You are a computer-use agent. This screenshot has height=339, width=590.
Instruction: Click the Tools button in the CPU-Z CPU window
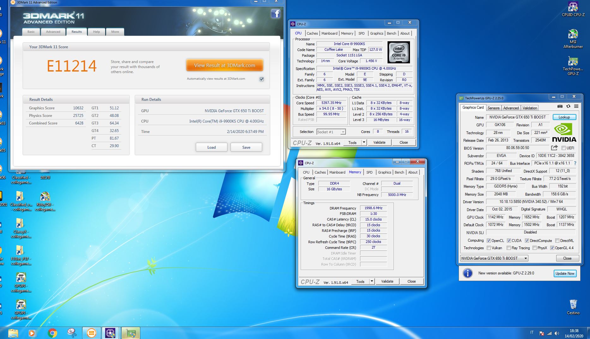point(352,142)
